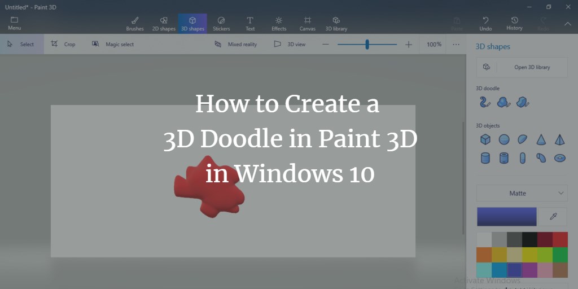Viewport: 578px width, 289px height.
Task: Open the Effects tab
Action: [x=279, y=24]
